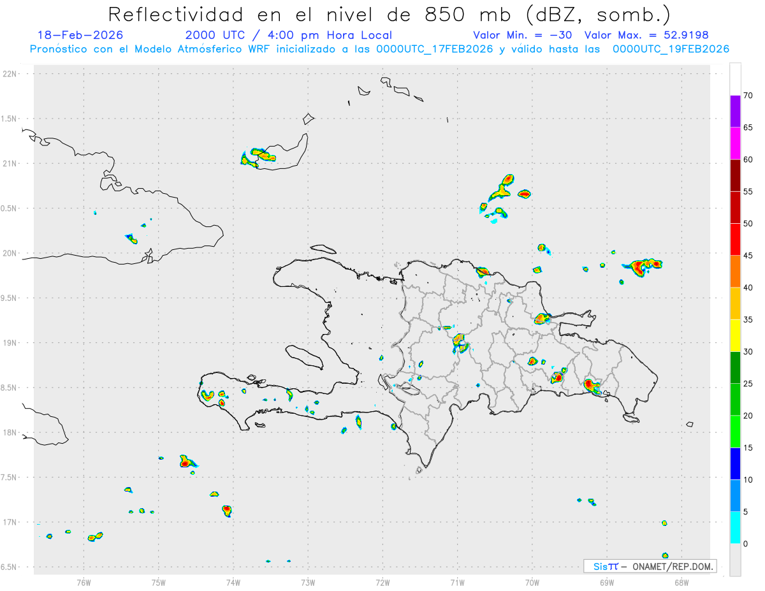Click the gold 35-40 dBZ colorbar segment
This screenshot has height=591, width=765.
[735, 303]
